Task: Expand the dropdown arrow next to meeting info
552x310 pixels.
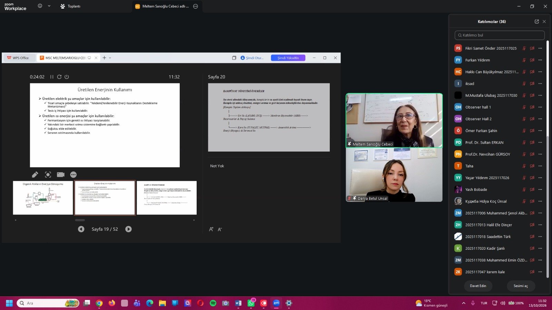Action: point(49,6)
